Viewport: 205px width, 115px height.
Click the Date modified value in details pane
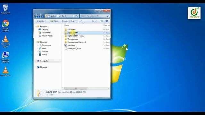[78, 92]
